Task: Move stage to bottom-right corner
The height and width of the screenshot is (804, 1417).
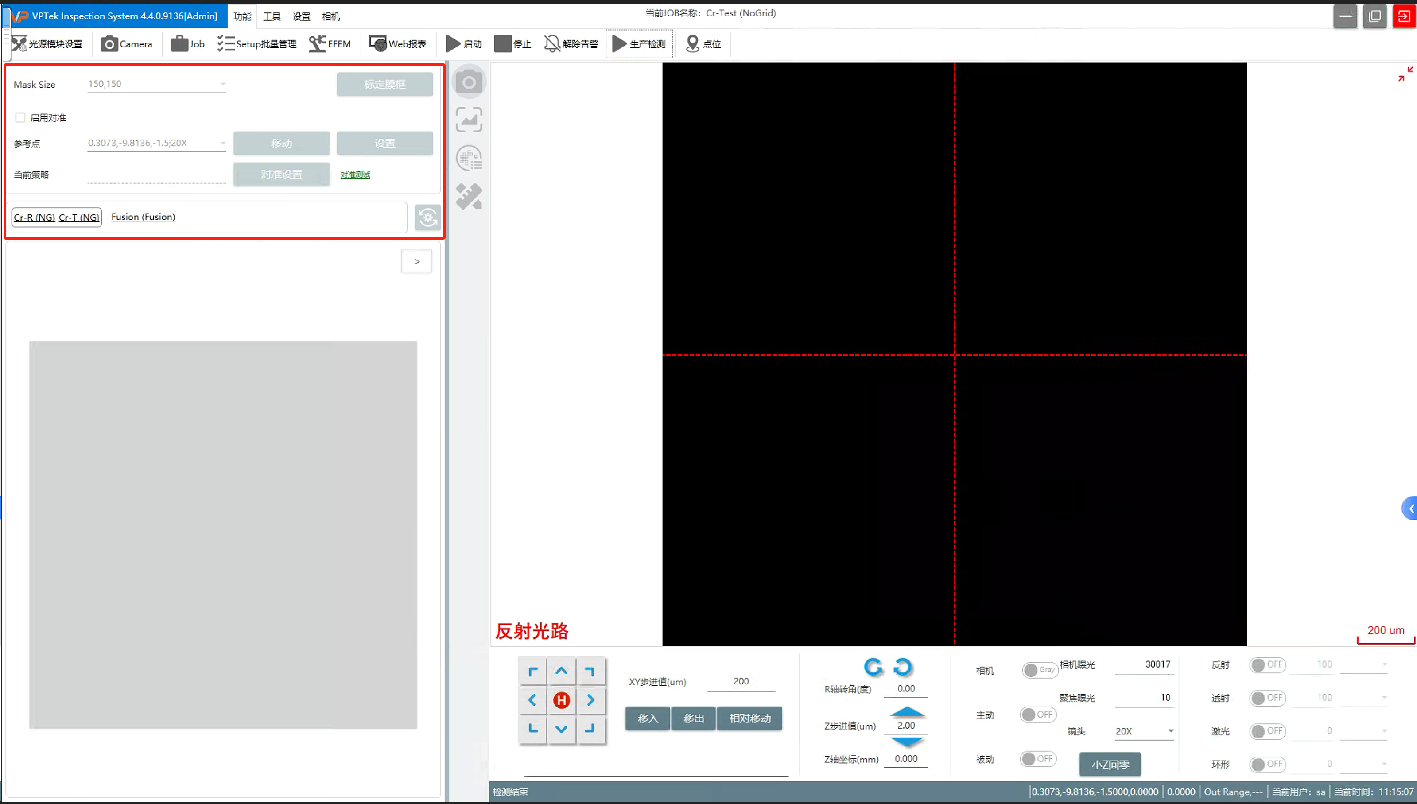Action: [590, 729]
